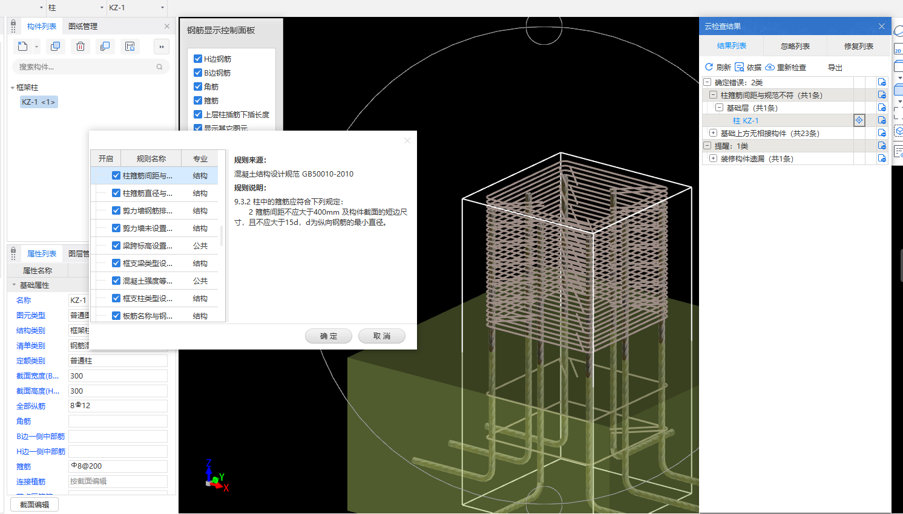Click the new component icon
This screenshot has height=514, width=903.
tap(22, 47)
